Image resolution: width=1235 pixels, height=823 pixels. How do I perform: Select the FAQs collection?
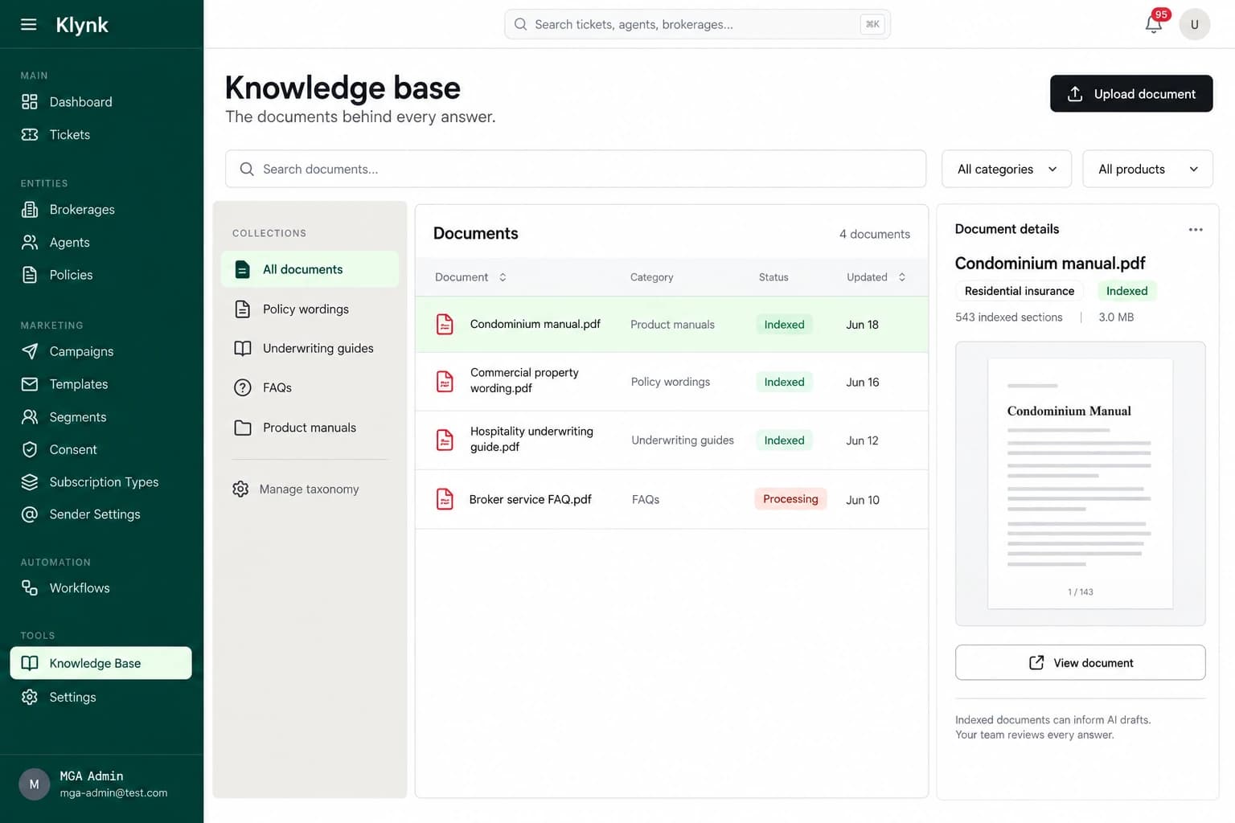click(310, 387)
